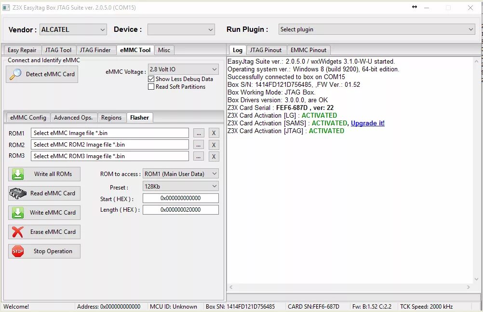Open the eMMC Voltage dropdown
The image size is (483, 312).
183,69
